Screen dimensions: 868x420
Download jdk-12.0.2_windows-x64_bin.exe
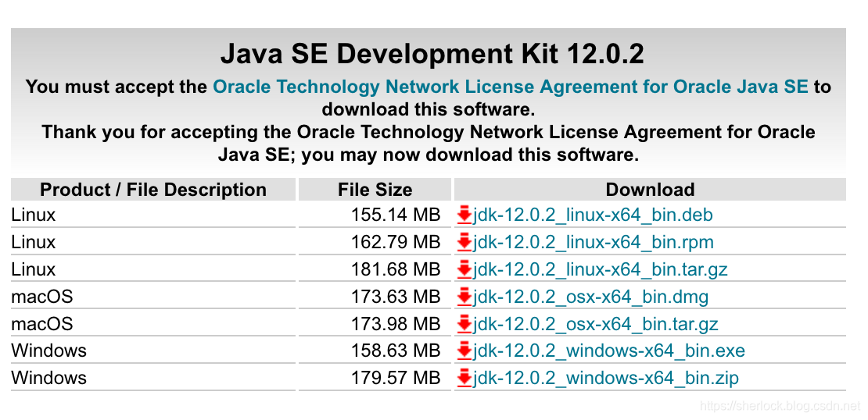[609, 351]
